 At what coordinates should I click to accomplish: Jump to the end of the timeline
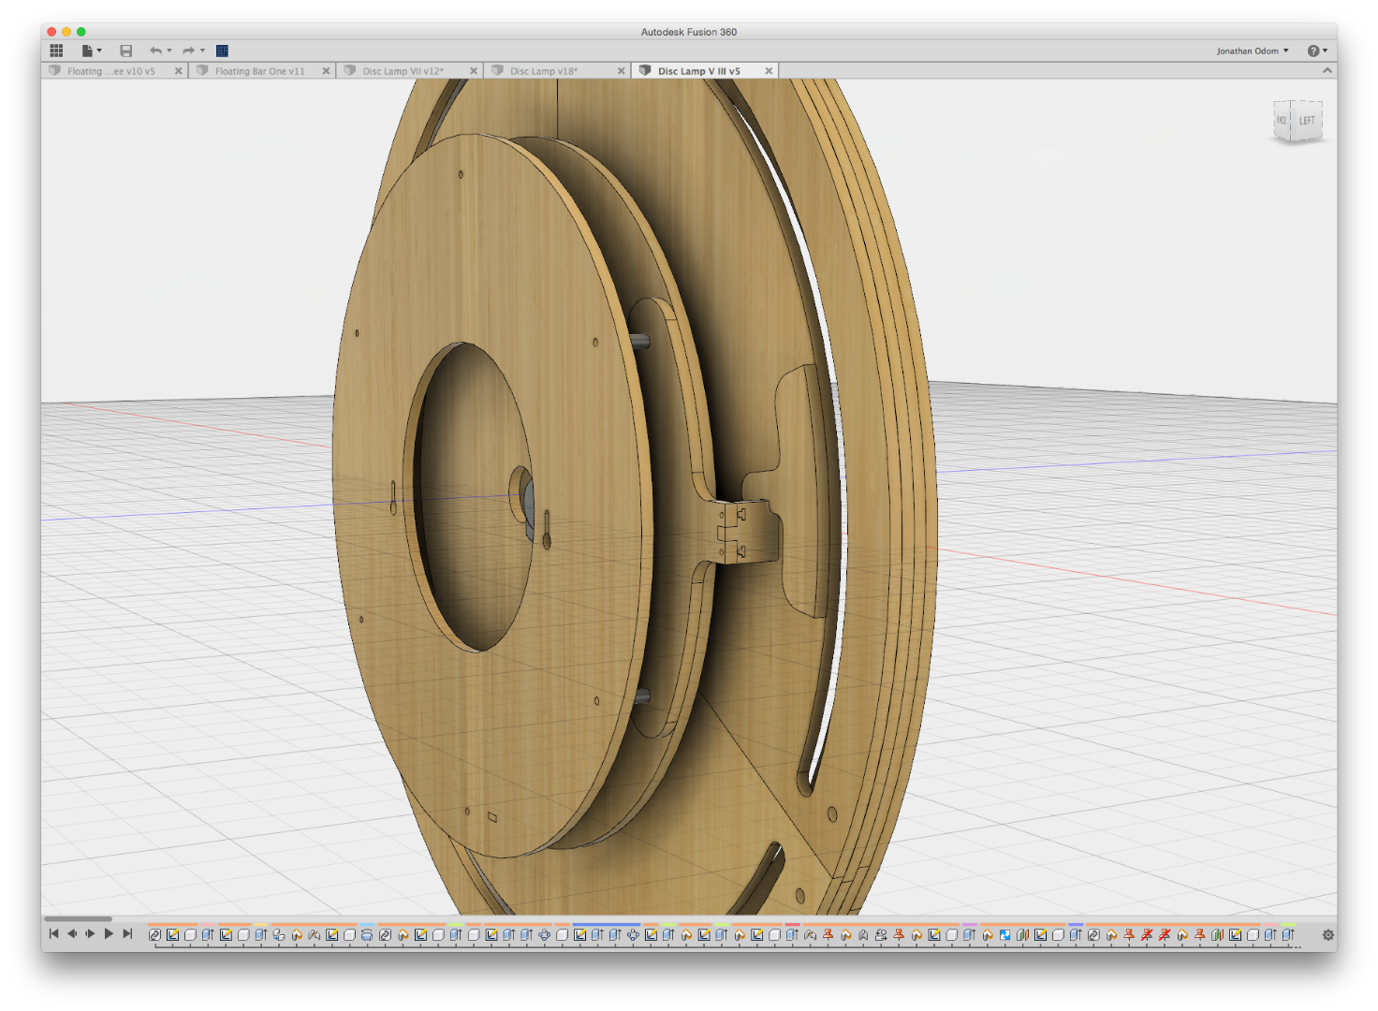(127, 933)
